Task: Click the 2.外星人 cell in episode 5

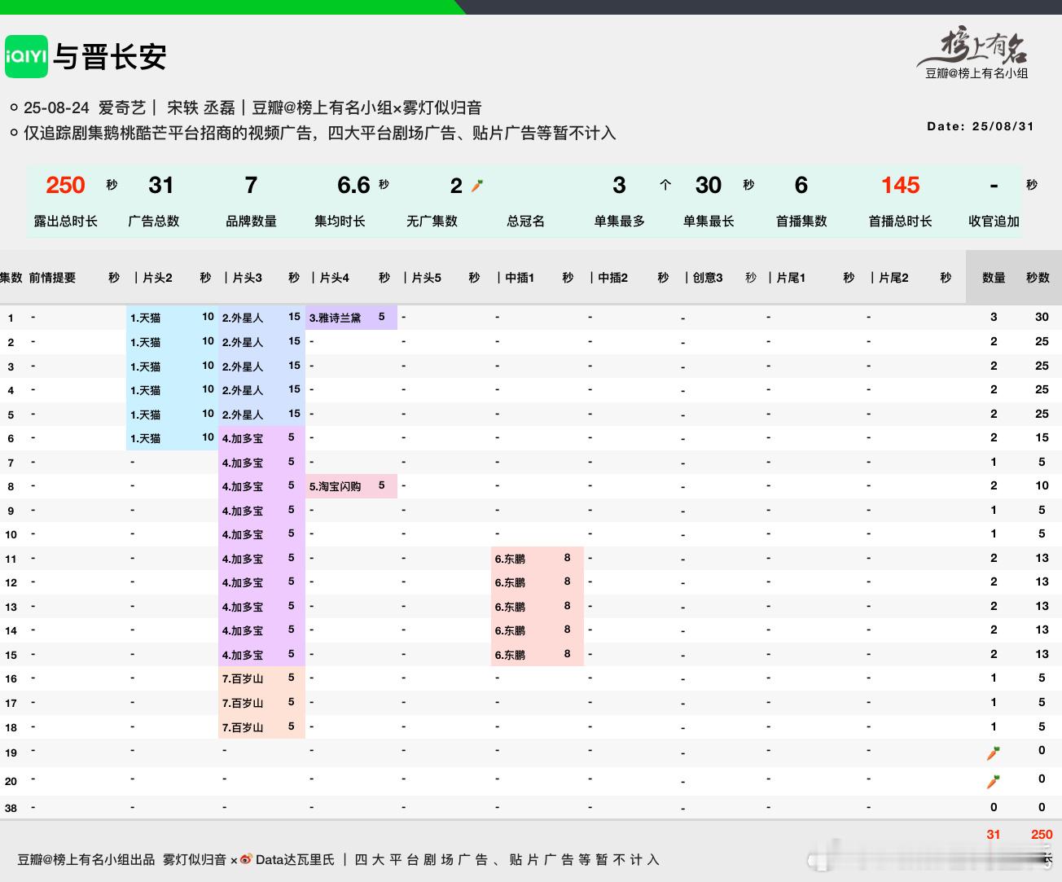Action: click(x=261, y=415)
